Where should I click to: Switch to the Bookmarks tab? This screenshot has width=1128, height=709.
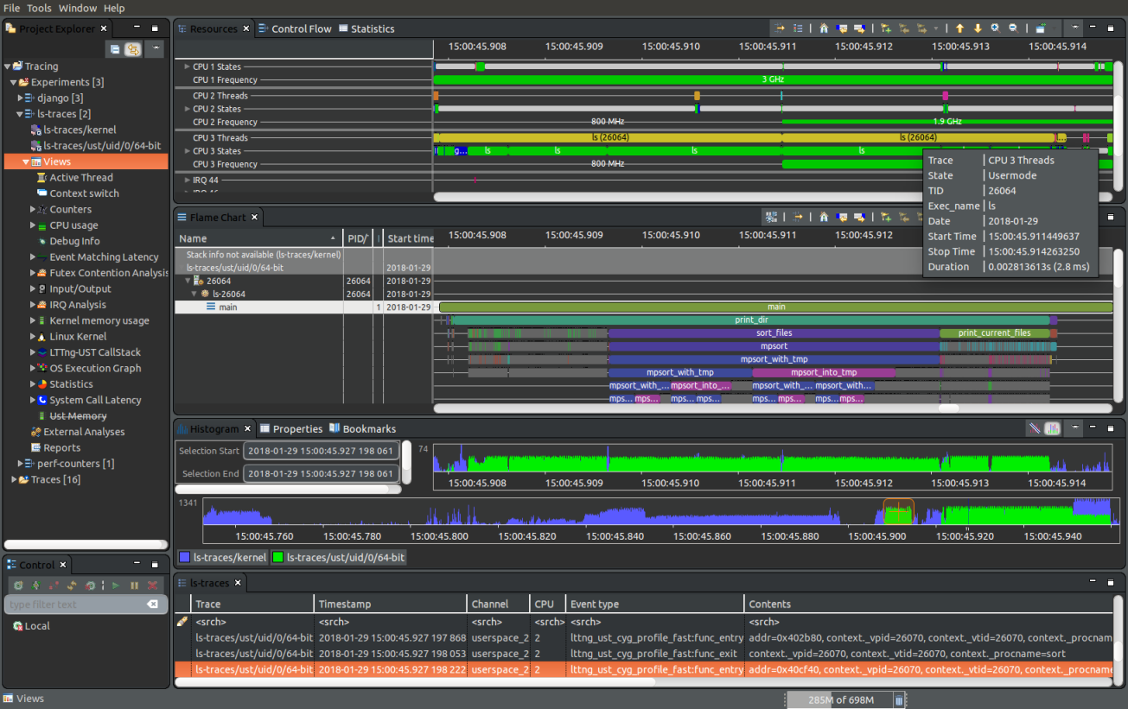click(x=362, y=428)
